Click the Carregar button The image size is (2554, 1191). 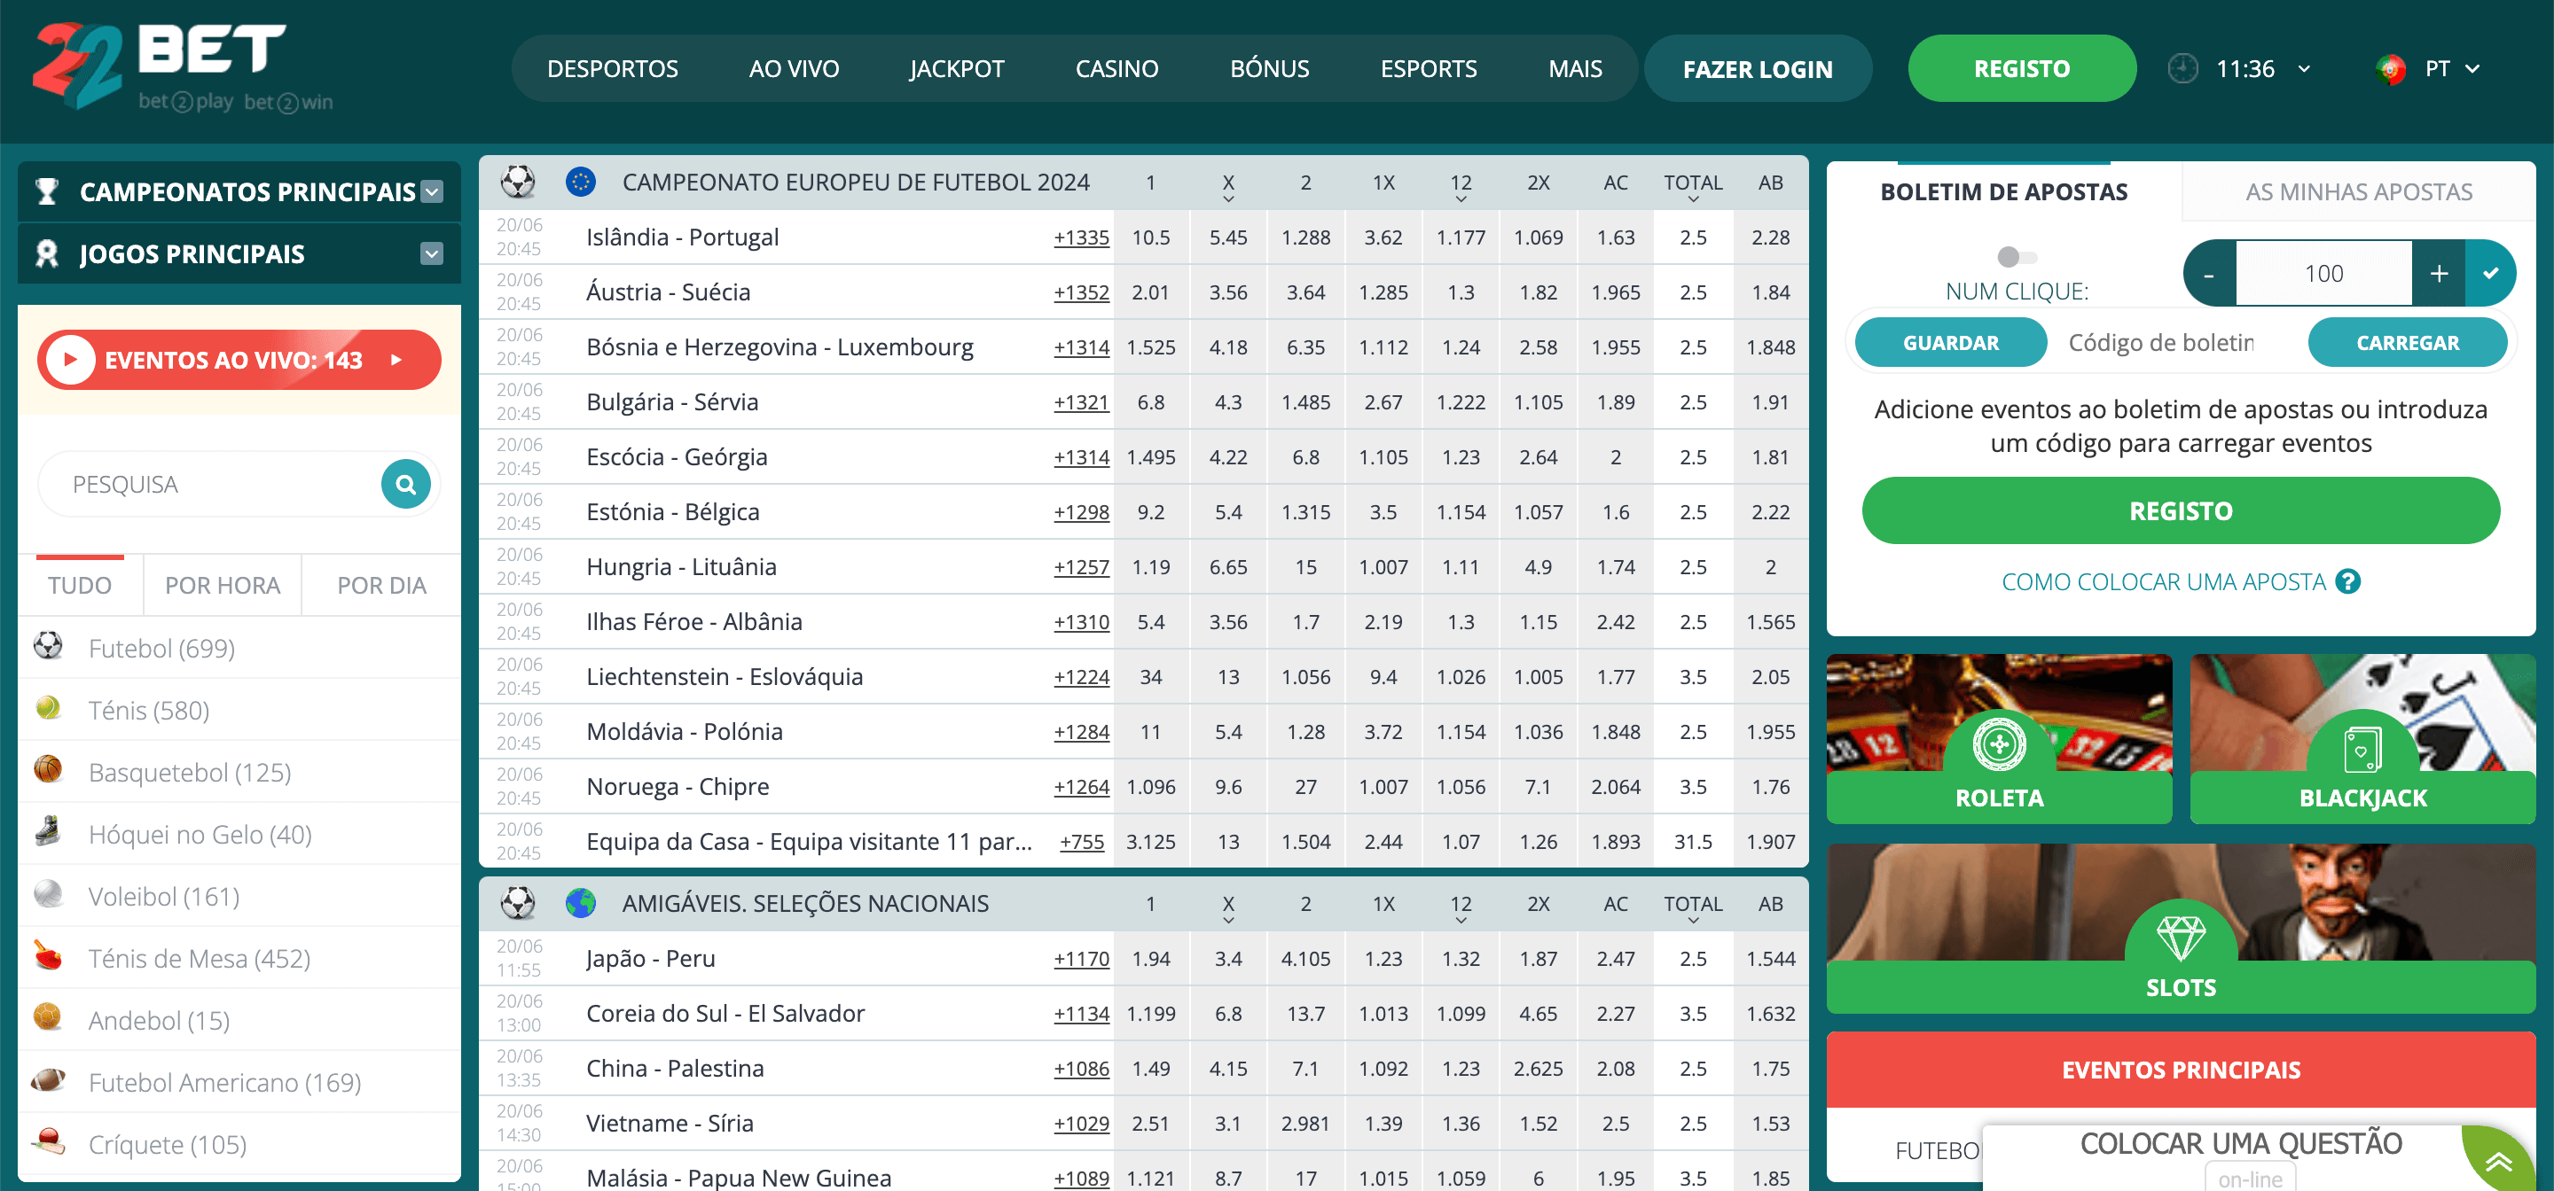[x=2408, y=343]
